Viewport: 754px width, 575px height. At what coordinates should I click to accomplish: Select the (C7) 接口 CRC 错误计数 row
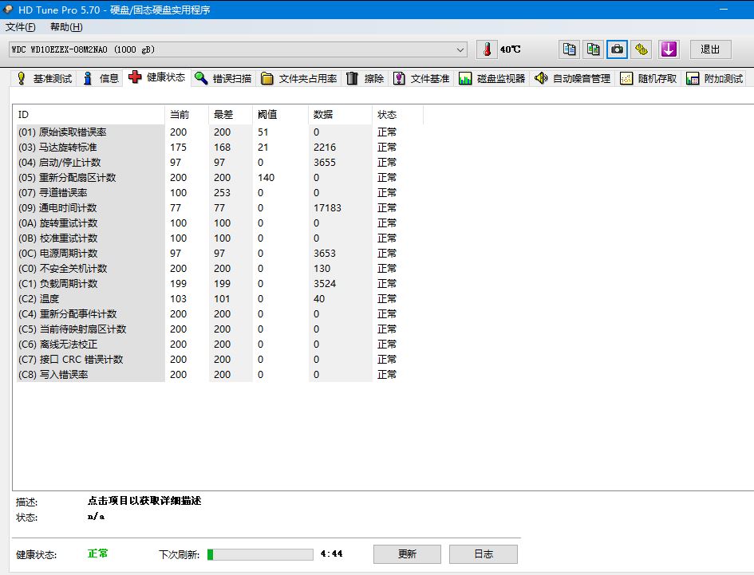[x=219, y=359]
